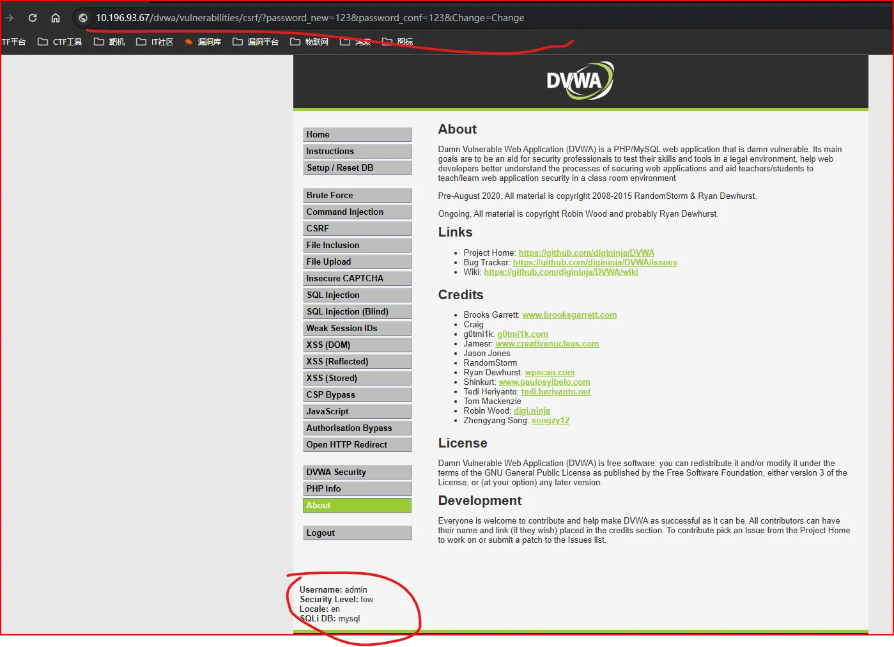Click the DVWA logo in the header
This screenshot has width=894, height=647.
point(580,81)
